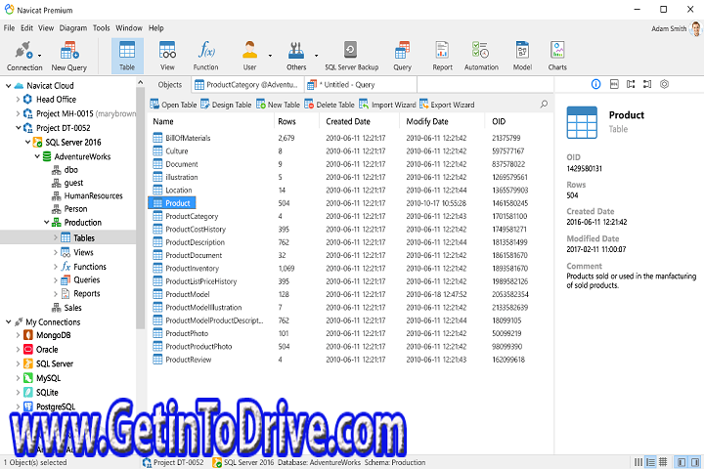Expand the MongoDB connection
The height and width of the screenshot is (469, 704).
click(x=18, y=335)
